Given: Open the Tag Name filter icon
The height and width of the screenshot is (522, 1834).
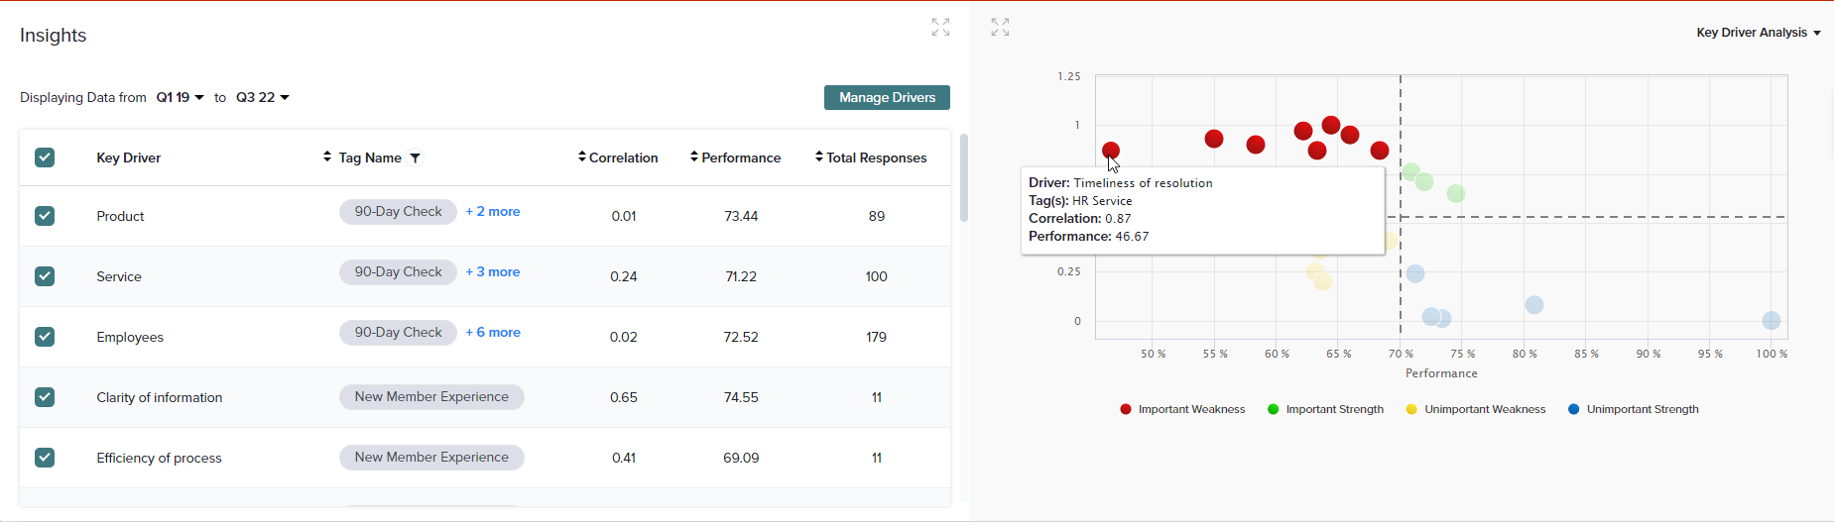Looking at the screenshot, I should pos(416,157).
